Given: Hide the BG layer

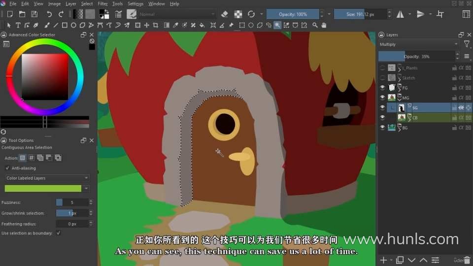Looking at the screenshot, I should tap(382, 128).
